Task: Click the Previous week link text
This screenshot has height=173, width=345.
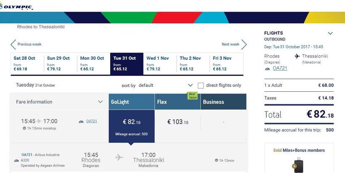Action: 29,44
